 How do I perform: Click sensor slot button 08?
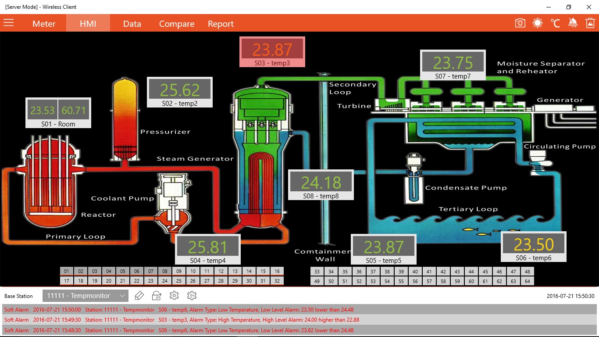click(165, 271)
